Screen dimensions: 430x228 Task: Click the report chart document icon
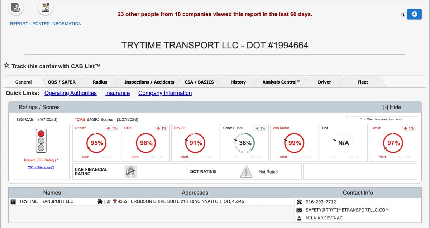(x=46, y=7)
